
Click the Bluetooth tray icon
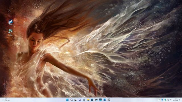162,100
